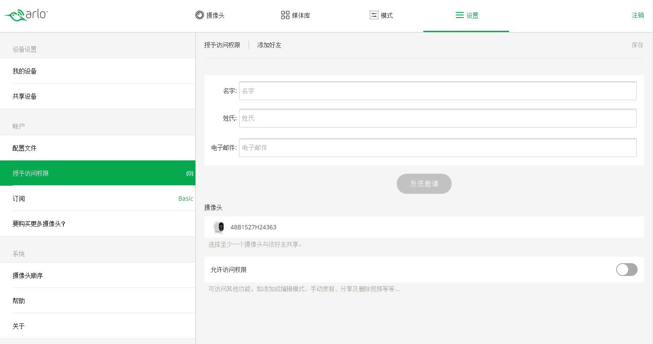Click the 摄像头 camera icon in top navigation

pyautogui.click(x=199, y=15)
